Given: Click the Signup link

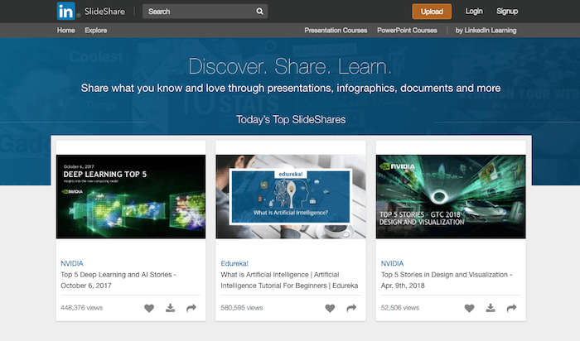Looking at the screenshot, I should point(507,12).
